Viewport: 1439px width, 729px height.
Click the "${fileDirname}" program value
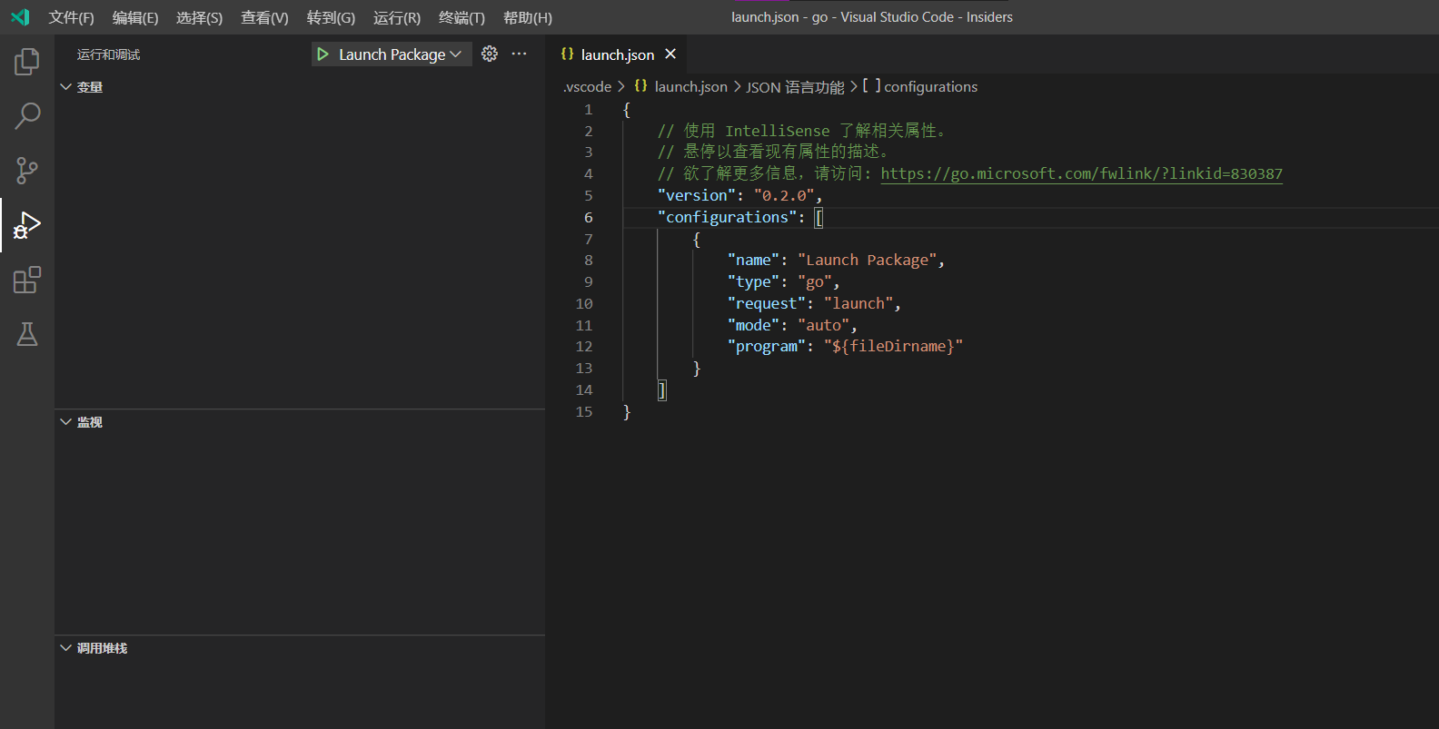(893, 347)
